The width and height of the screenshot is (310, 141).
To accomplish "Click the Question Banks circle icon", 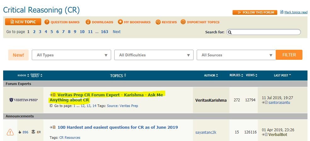I will click(x=47, y=22).
